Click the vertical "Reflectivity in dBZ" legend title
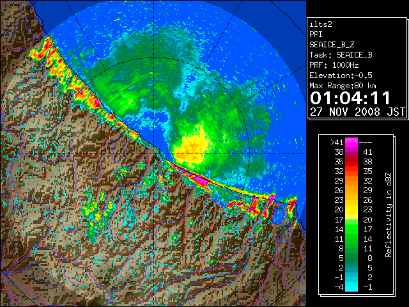This screenshot has width=409, height=307. point(389,215)
